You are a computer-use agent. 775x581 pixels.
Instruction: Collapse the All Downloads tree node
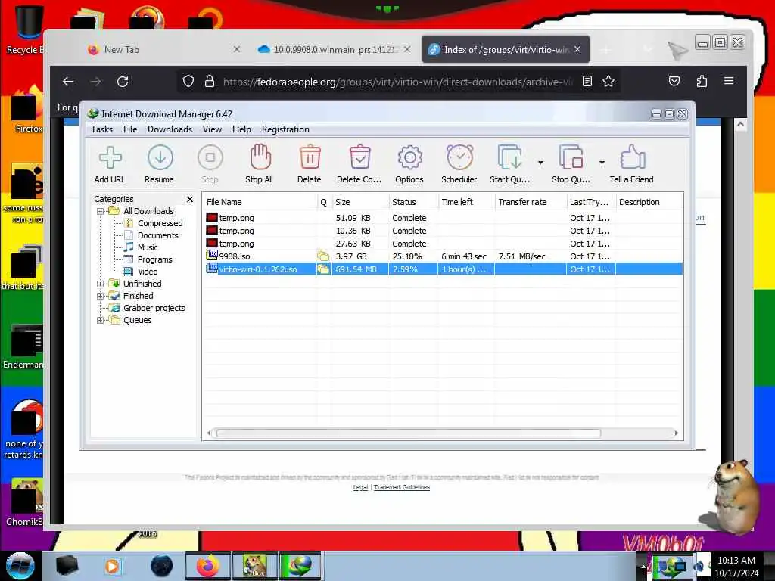(x=101, y=212)
